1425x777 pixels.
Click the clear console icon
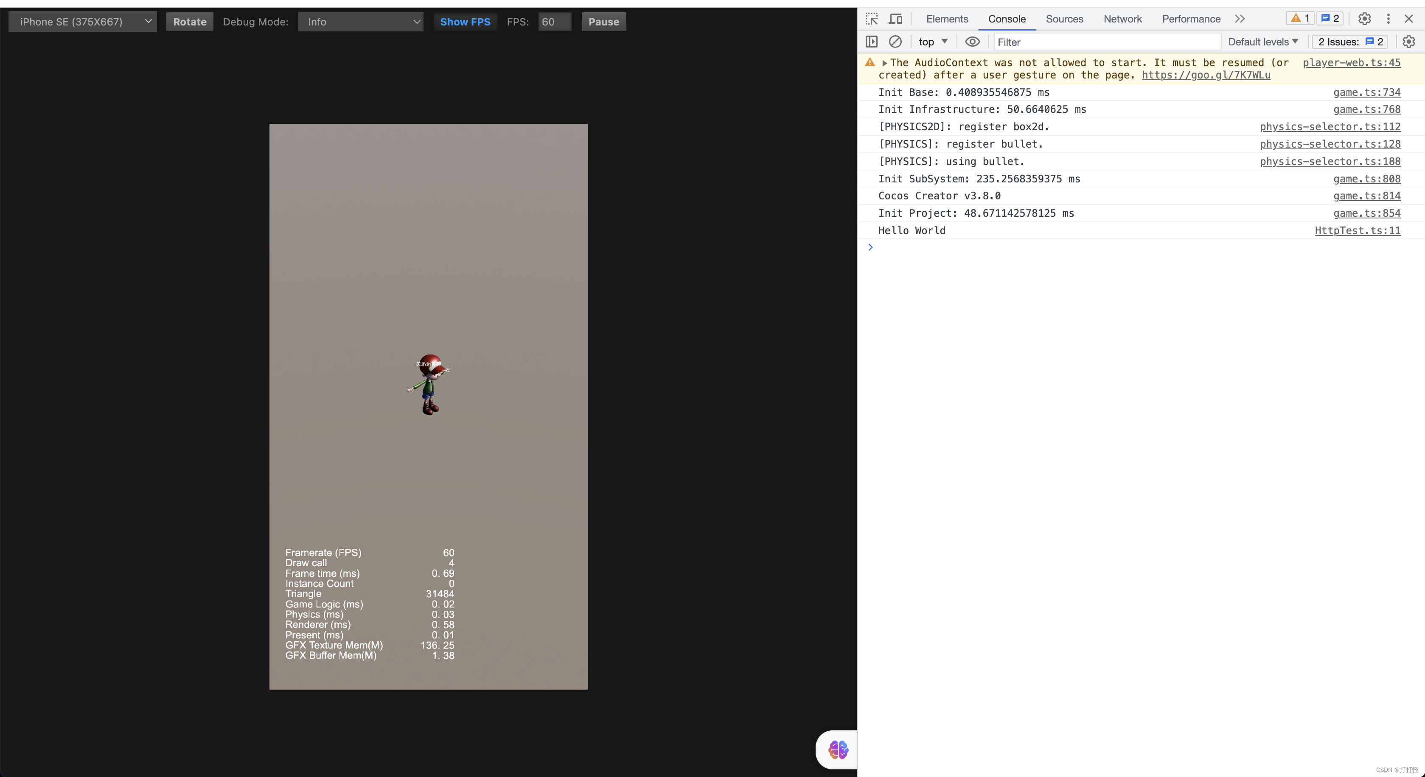895,42
